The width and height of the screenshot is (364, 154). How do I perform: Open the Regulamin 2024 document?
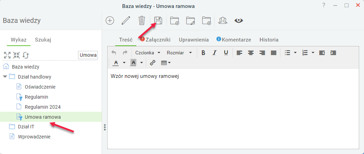pos(43,107)
